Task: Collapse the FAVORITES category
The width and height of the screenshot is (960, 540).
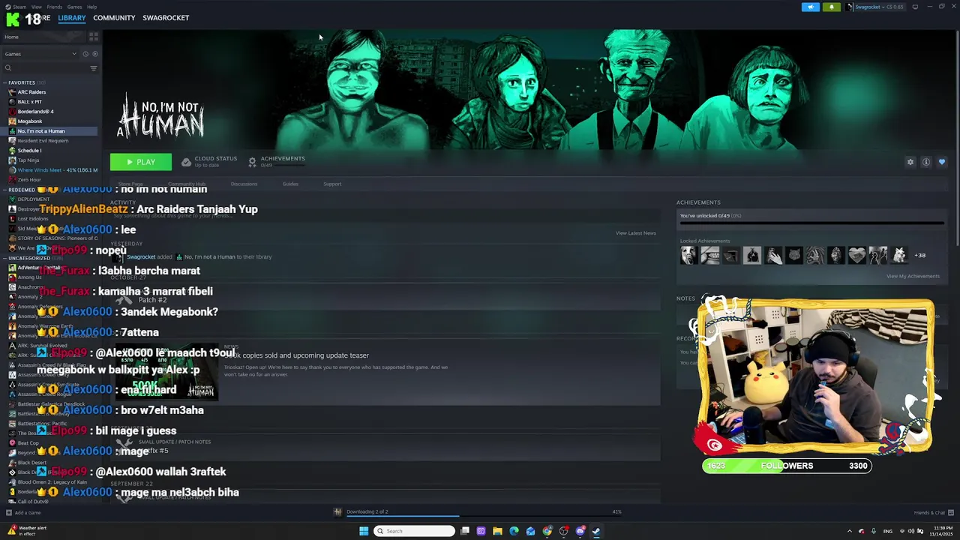Action: [x=4, y=82]
